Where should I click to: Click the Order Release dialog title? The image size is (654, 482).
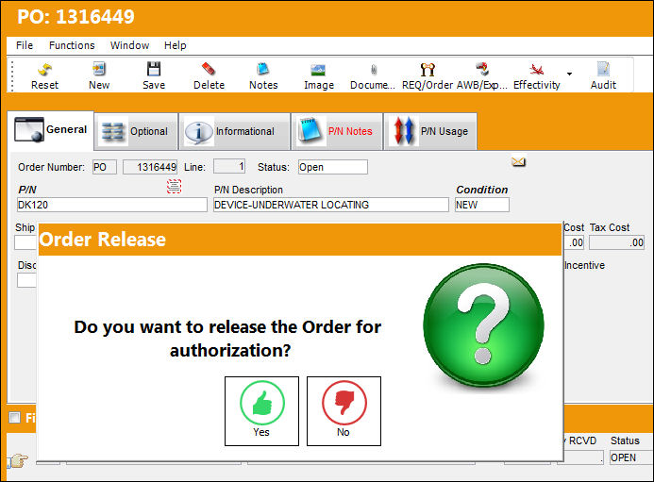point(103,240)
